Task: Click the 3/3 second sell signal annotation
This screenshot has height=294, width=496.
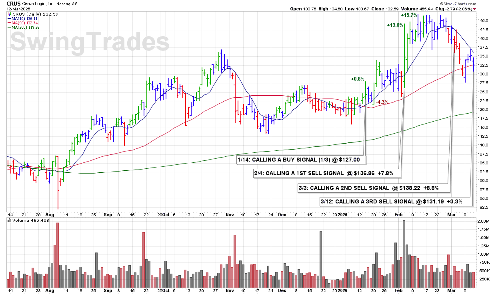Action: (x=373, y=187)
